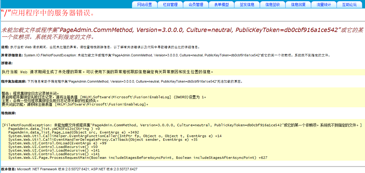Open the 签发信息 tab
Screen dimensions: 365x173
[247, 5]
